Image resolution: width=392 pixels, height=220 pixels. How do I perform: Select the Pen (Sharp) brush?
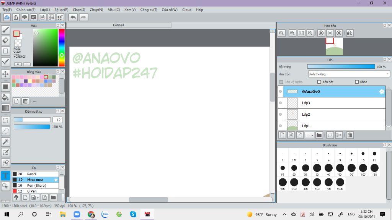(x=35, y=185)
